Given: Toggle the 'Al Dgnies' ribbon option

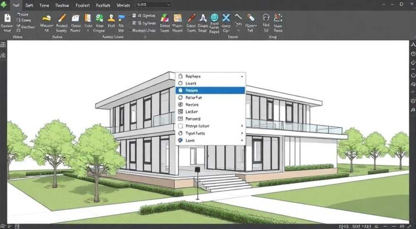Looking at the screenshot, I should tap(144, 16).
